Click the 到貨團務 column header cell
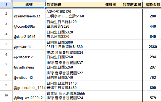Screen dimensions: 161x102 [x=73, y=5]
